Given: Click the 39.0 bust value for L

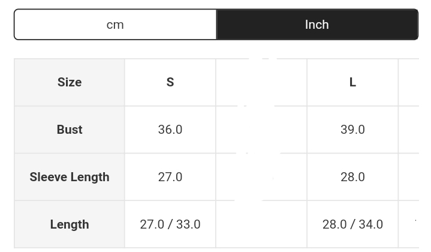Looking at the screenshot, I should click(352, 130).
